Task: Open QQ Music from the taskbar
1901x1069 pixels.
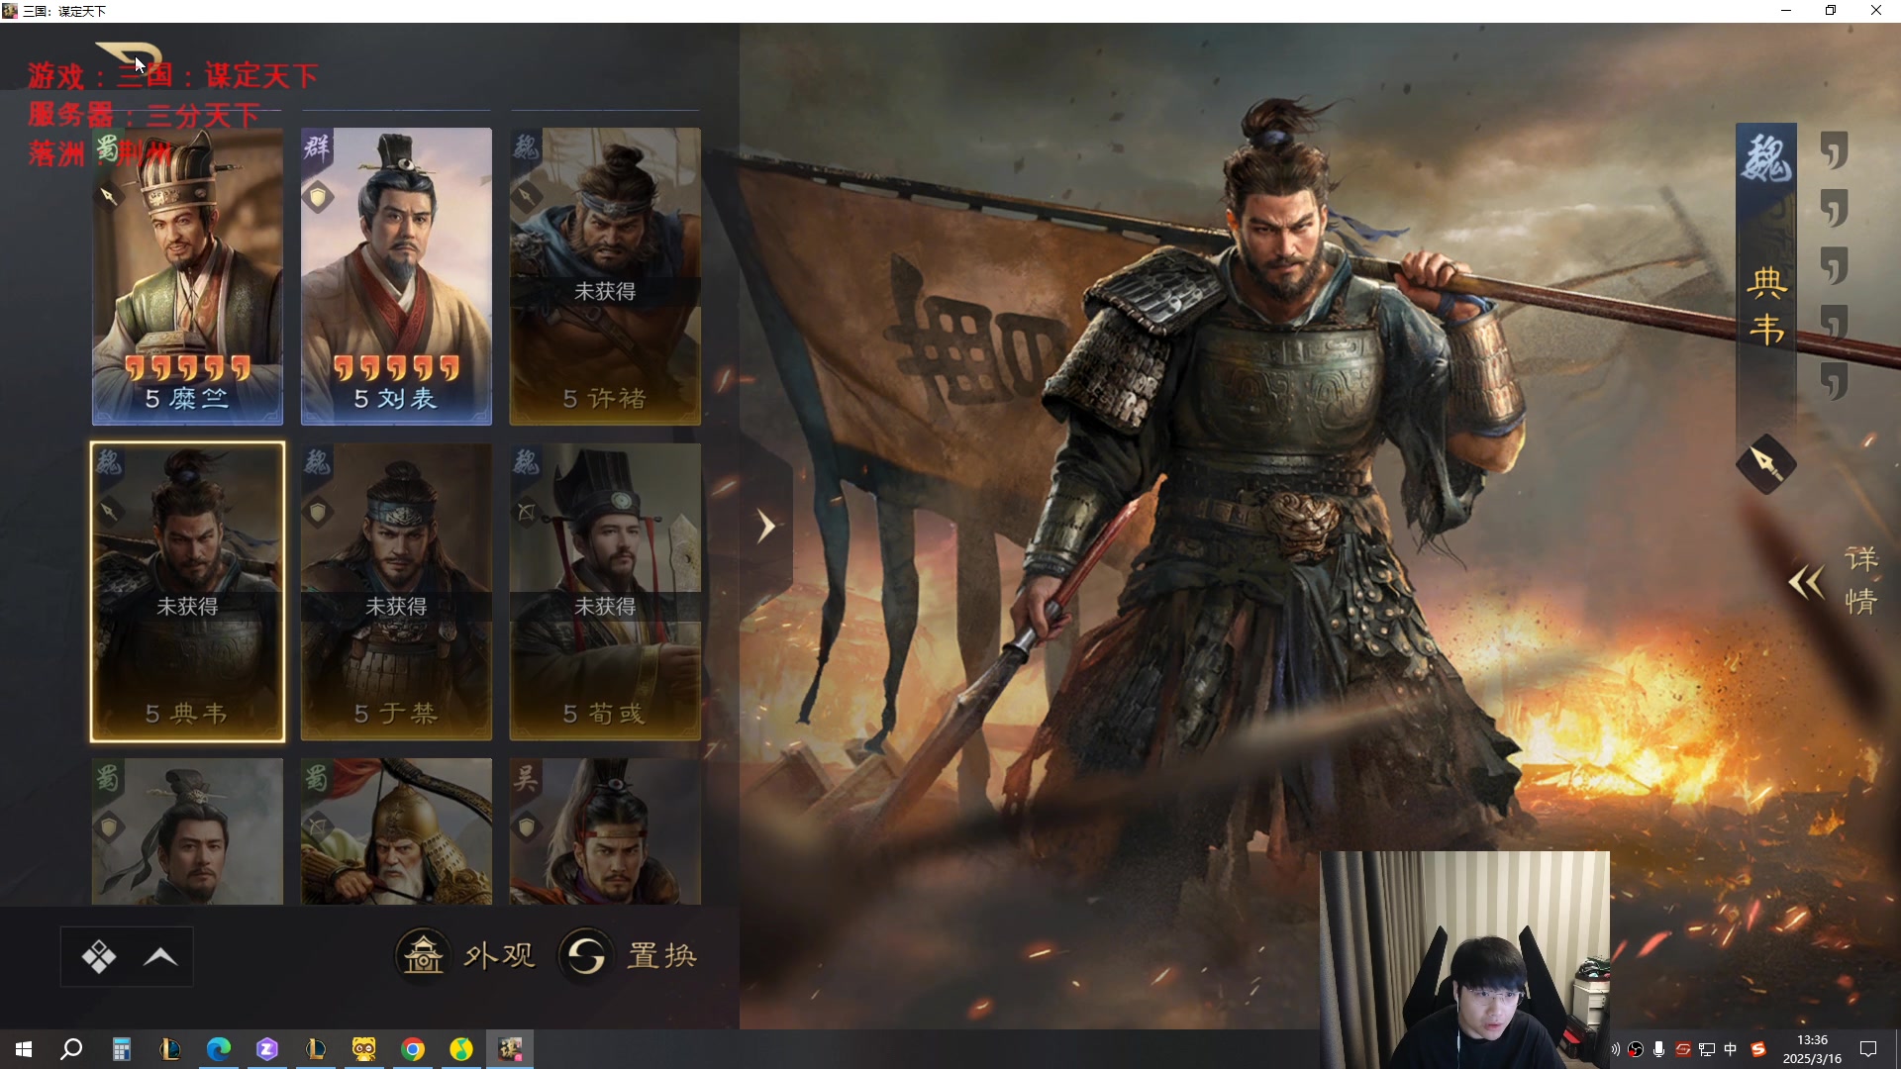Action: [x=461, y=1049]
